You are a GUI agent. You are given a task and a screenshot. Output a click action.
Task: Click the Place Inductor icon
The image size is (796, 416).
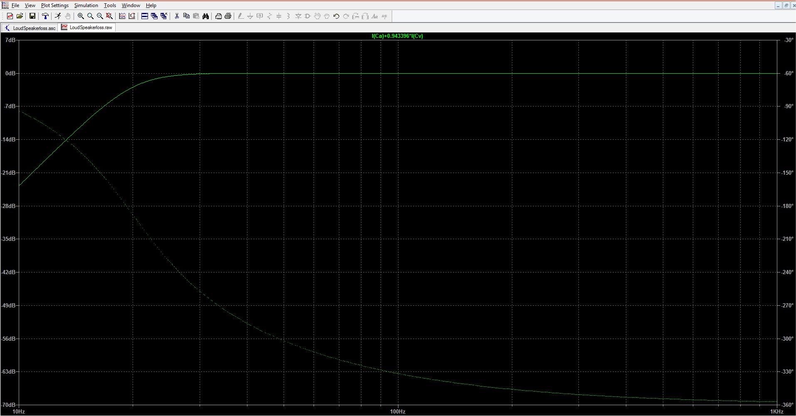point(288,16)
